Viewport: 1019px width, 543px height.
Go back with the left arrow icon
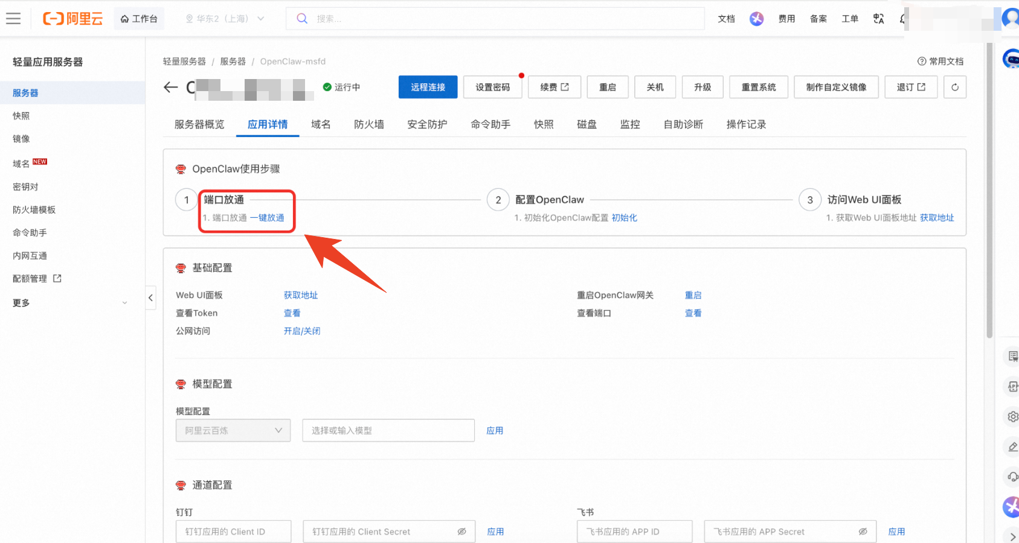[x=171, y=87]
